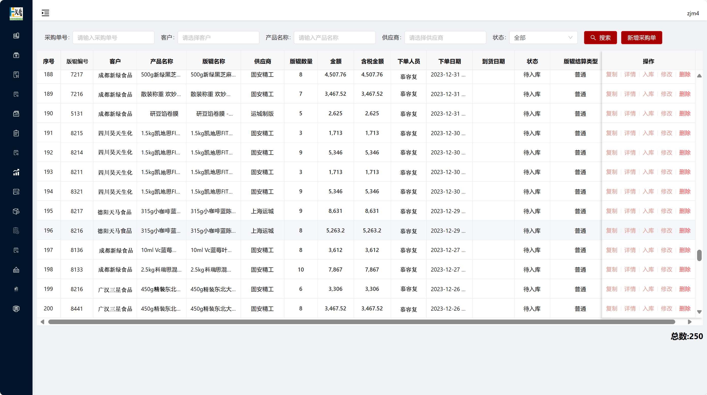The image size is (707, 395).
Task: Click the 搜索 search button
Action: pos(600,38)
